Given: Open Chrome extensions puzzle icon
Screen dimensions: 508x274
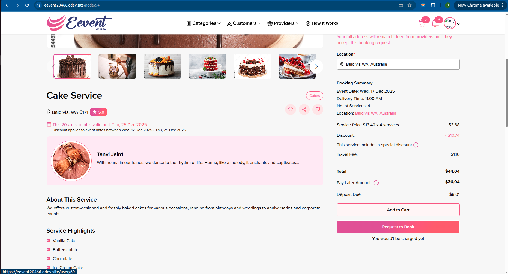Looking at the screenshot, I should coord(433,5).
